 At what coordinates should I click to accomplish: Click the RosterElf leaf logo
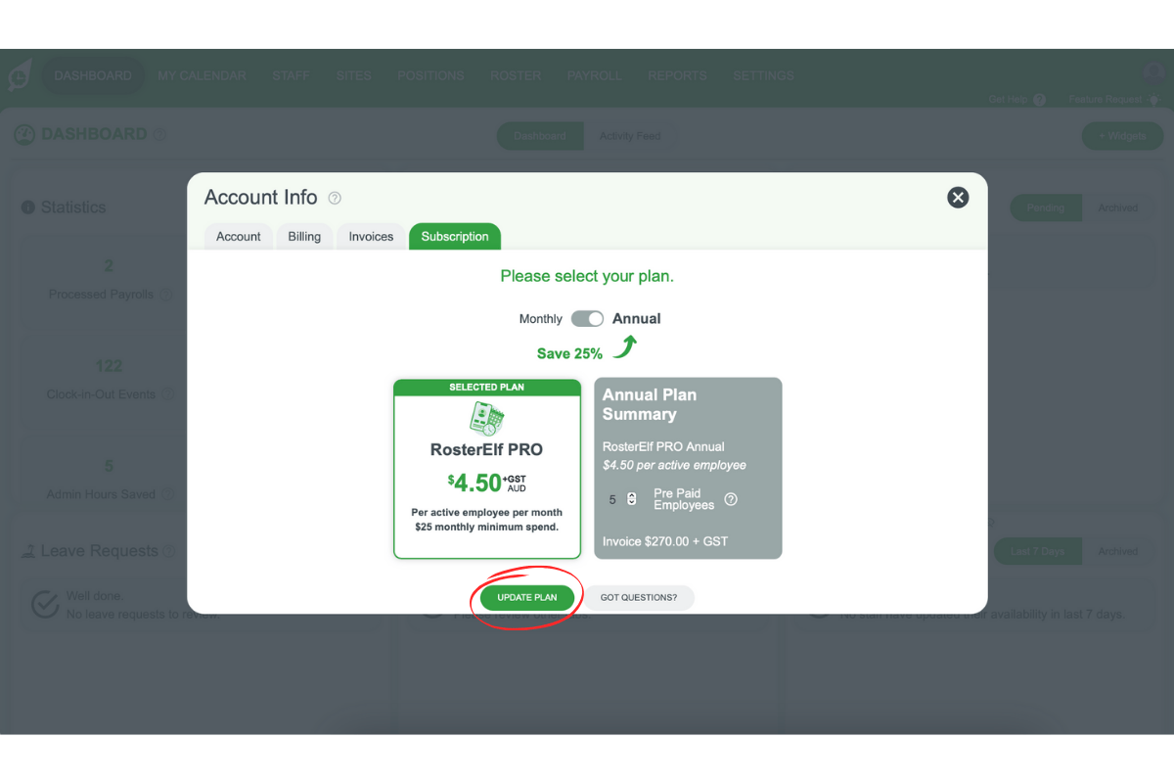click(20, 75)
